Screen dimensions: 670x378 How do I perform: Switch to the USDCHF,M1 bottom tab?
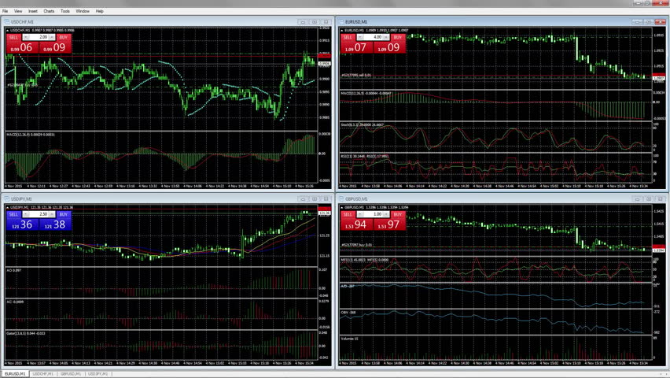pyautogui.click(x=42, y=374)
